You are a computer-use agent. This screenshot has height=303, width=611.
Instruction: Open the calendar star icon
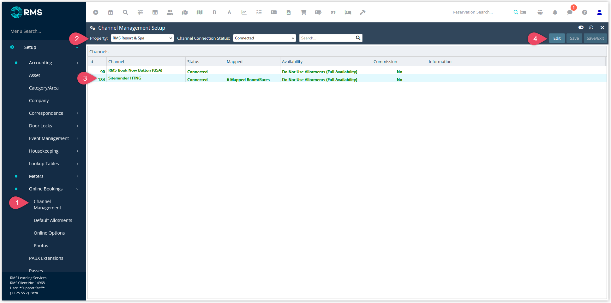click(111, 12)
